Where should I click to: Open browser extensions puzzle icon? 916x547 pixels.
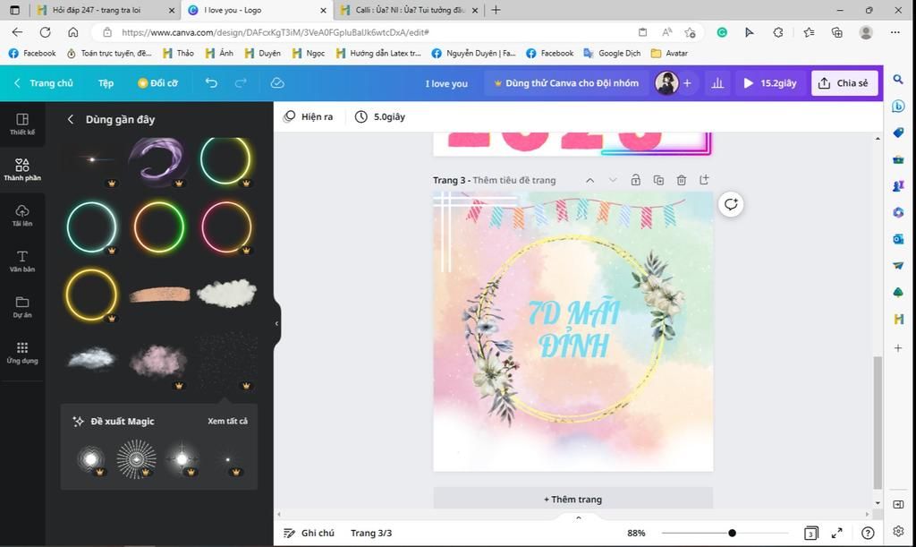pyautogui.click(x=778, y=32)
